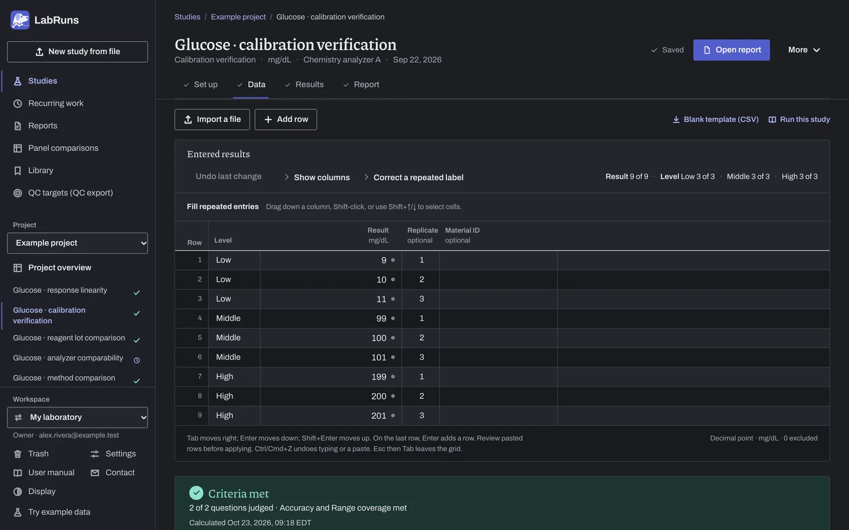Switch to the Data tab
The image size is (849, 530).
click(x=251, y=85)
